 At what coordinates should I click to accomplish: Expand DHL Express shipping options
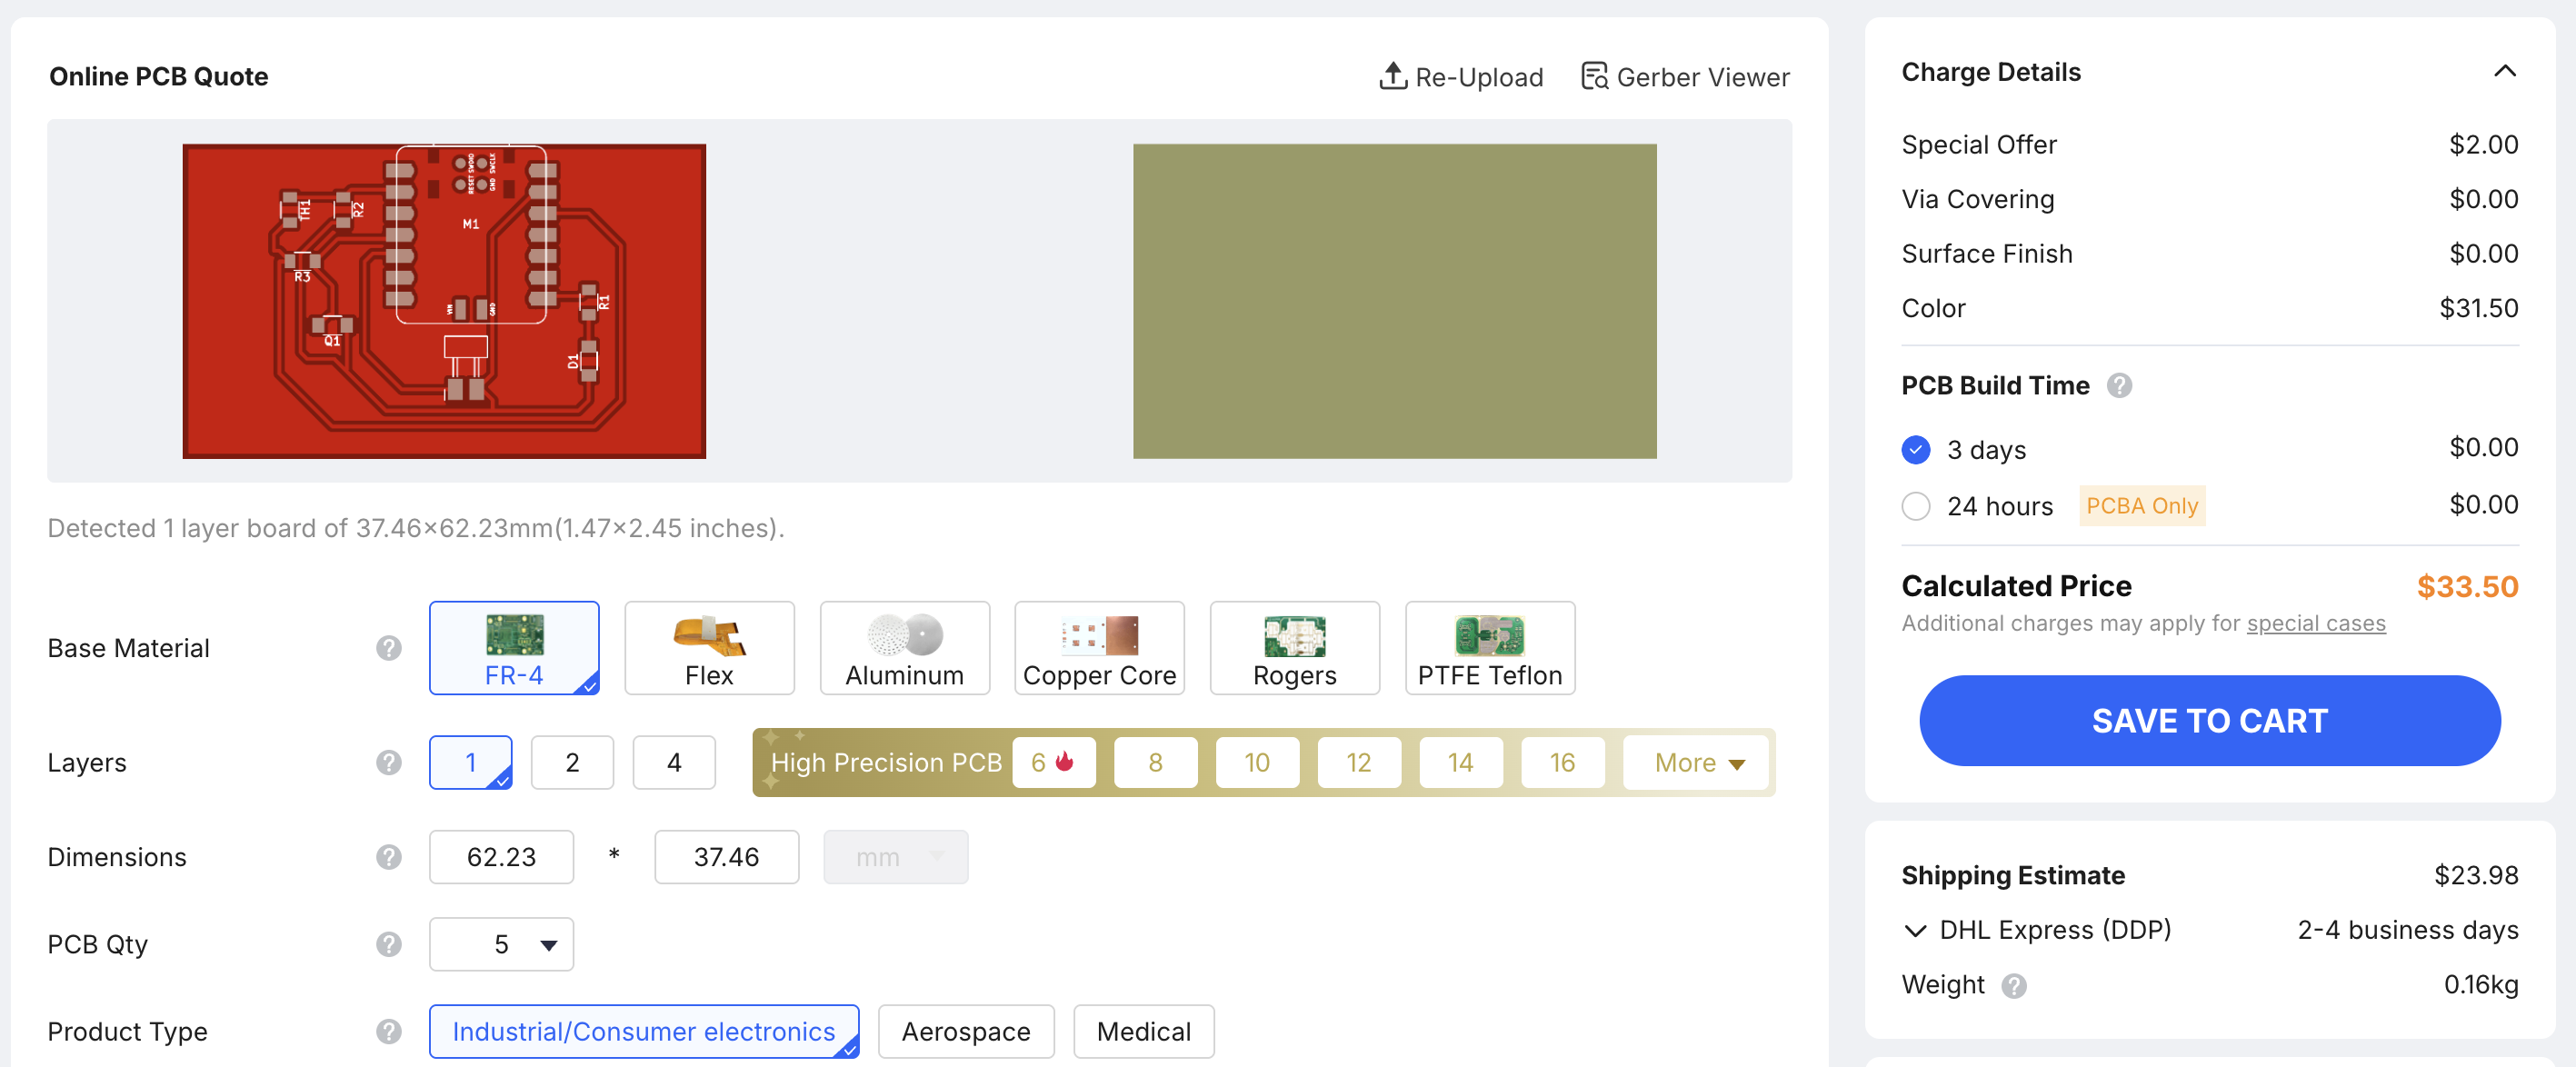click(x=1914, y=931)
